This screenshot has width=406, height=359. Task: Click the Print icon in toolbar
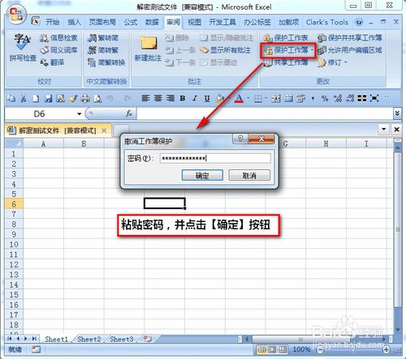tap(85, 99)
